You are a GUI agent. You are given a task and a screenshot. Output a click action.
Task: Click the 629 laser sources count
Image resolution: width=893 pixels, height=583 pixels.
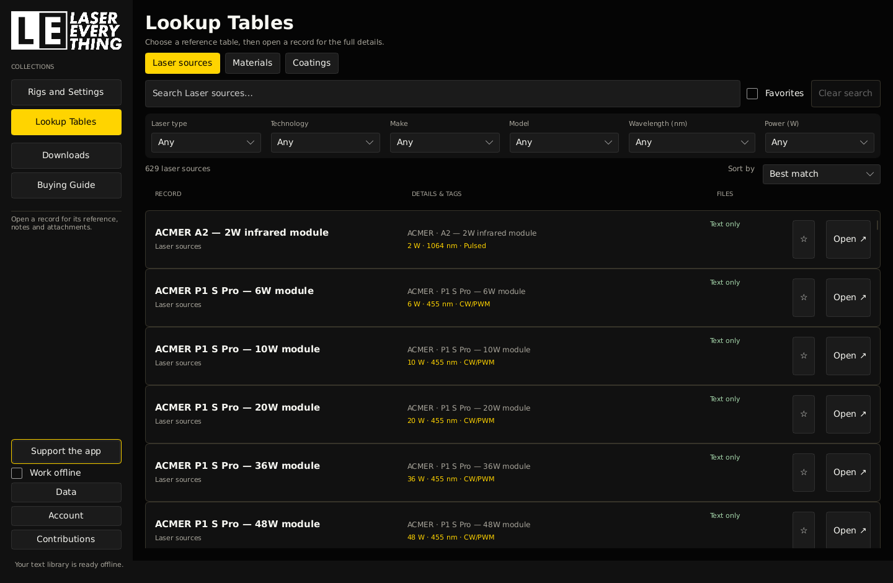(178, 169)
